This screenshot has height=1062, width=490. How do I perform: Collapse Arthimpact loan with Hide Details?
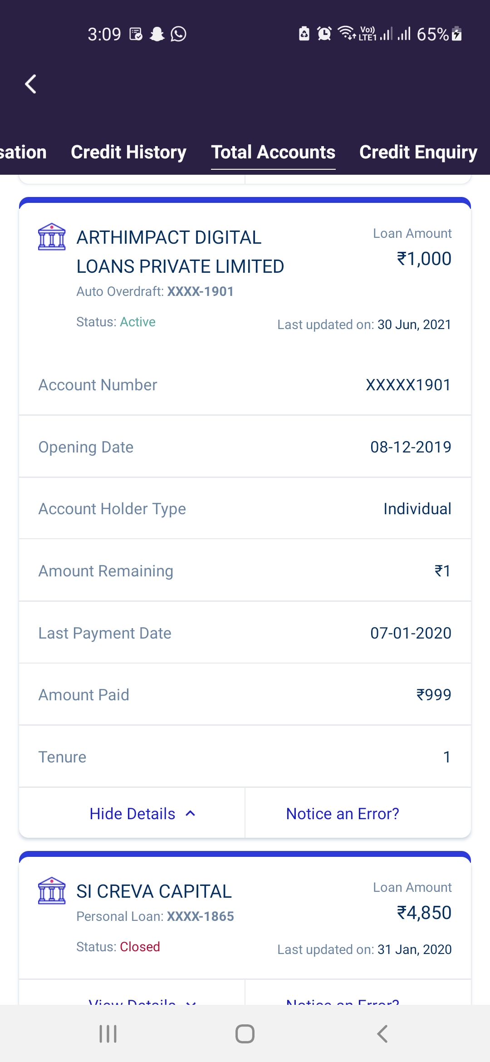point(132,814)
